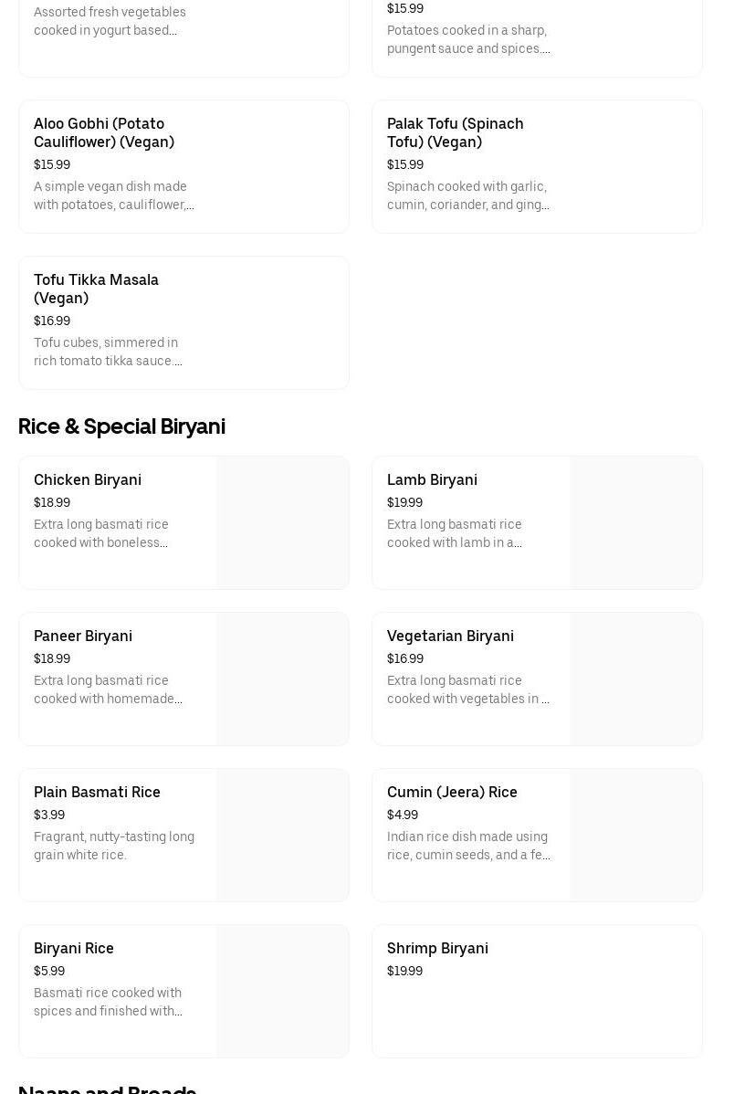Click the Biryani Rice title
The image size is (734, 1094).
click(x=74, y=948)
